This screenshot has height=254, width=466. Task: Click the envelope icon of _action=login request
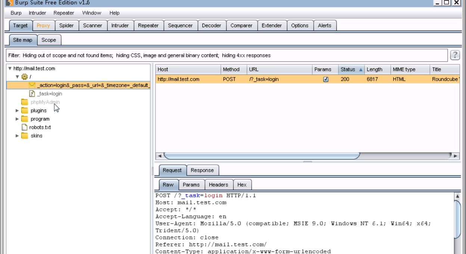[x=32, y=85]
